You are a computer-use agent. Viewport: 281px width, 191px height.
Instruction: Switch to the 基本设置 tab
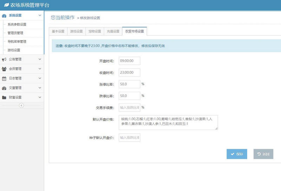pos(58,31)
